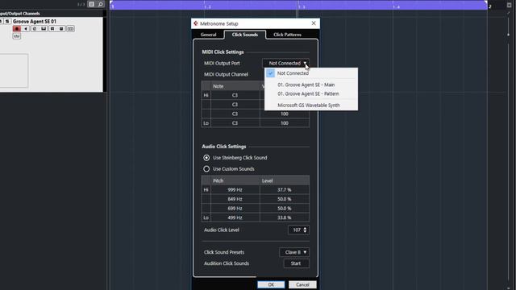The height and width of the screenshot is (290, 516).
Task: Open the Click Patterns tab
Action: pos(287,35)
